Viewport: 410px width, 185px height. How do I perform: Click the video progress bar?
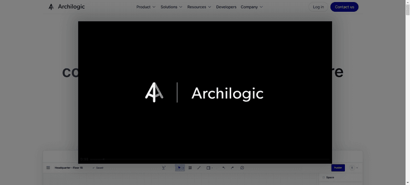click(210, 159)
